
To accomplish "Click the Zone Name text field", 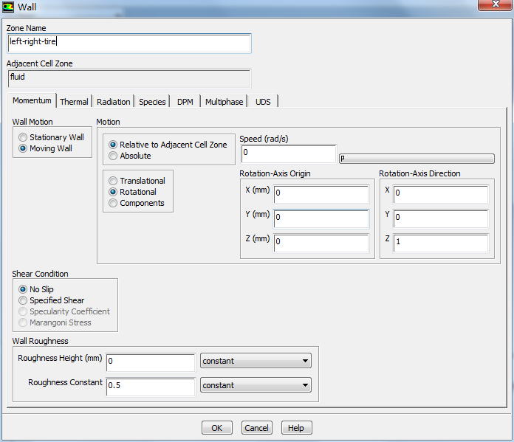I will click(129, 43).
